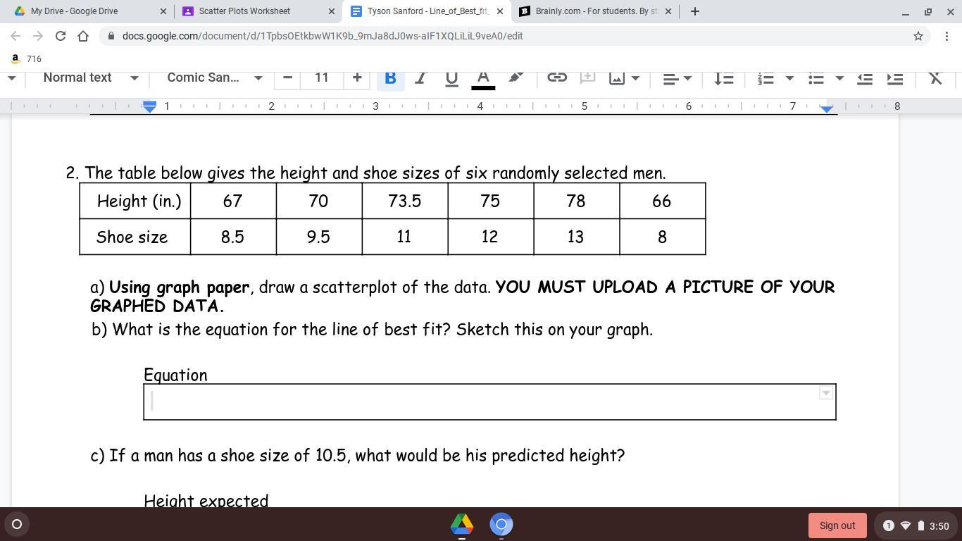Close the Scatter Plots Worksheet tab

(332, 11)
